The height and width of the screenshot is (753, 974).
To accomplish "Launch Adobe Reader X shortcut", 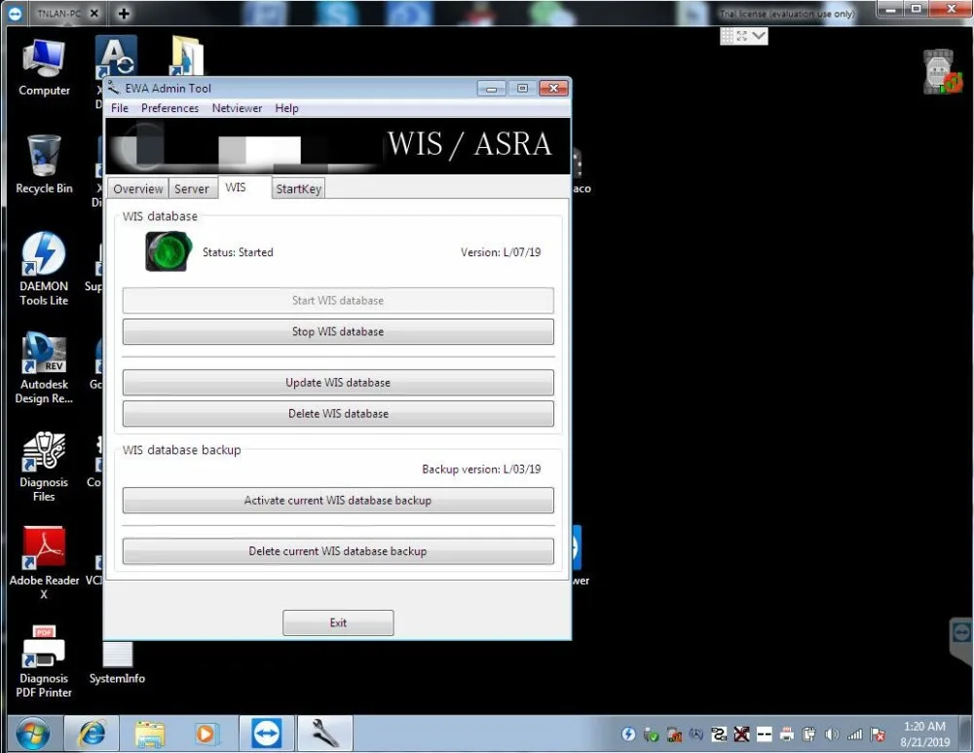I will [44, 562].
